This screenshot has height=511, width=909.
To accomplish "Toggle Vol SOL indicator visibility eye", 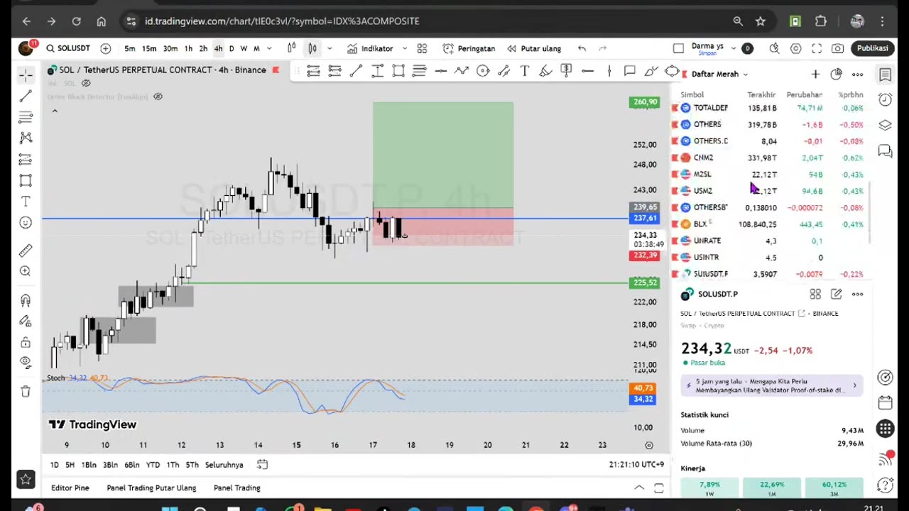I will pos(86,83).
